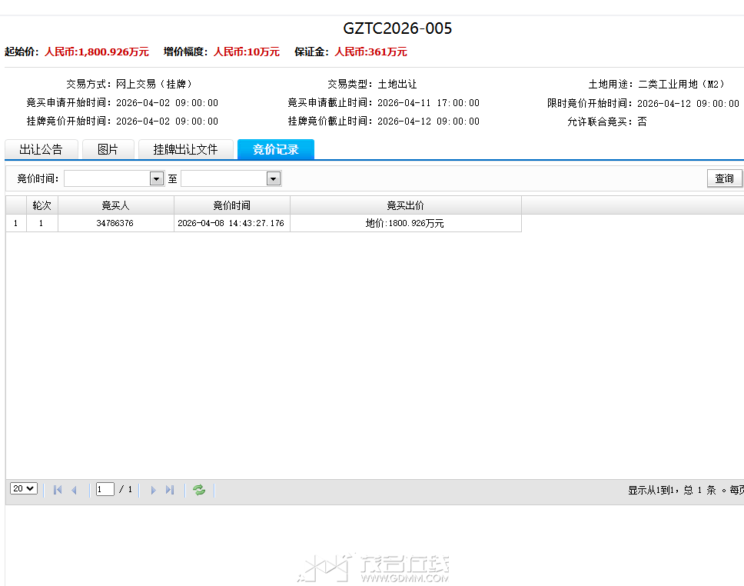Viewport: 744px width, 586px height.
Task: Go to the next page
Action: click(x=153, y=489)
